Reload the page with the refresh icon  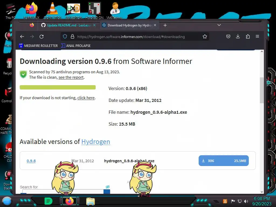point(42,37)
